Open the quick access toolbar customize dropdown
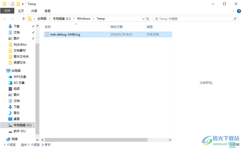 [23, 4]
